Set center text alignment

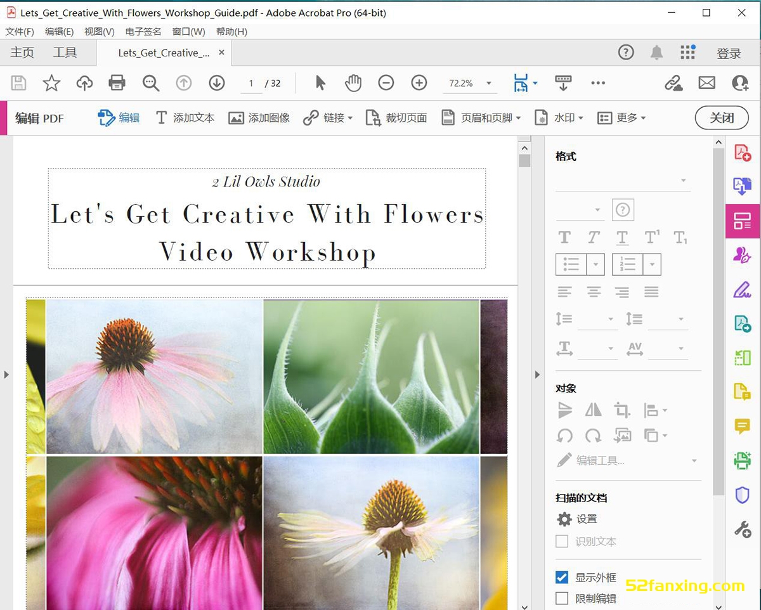(x=594, y=292)
